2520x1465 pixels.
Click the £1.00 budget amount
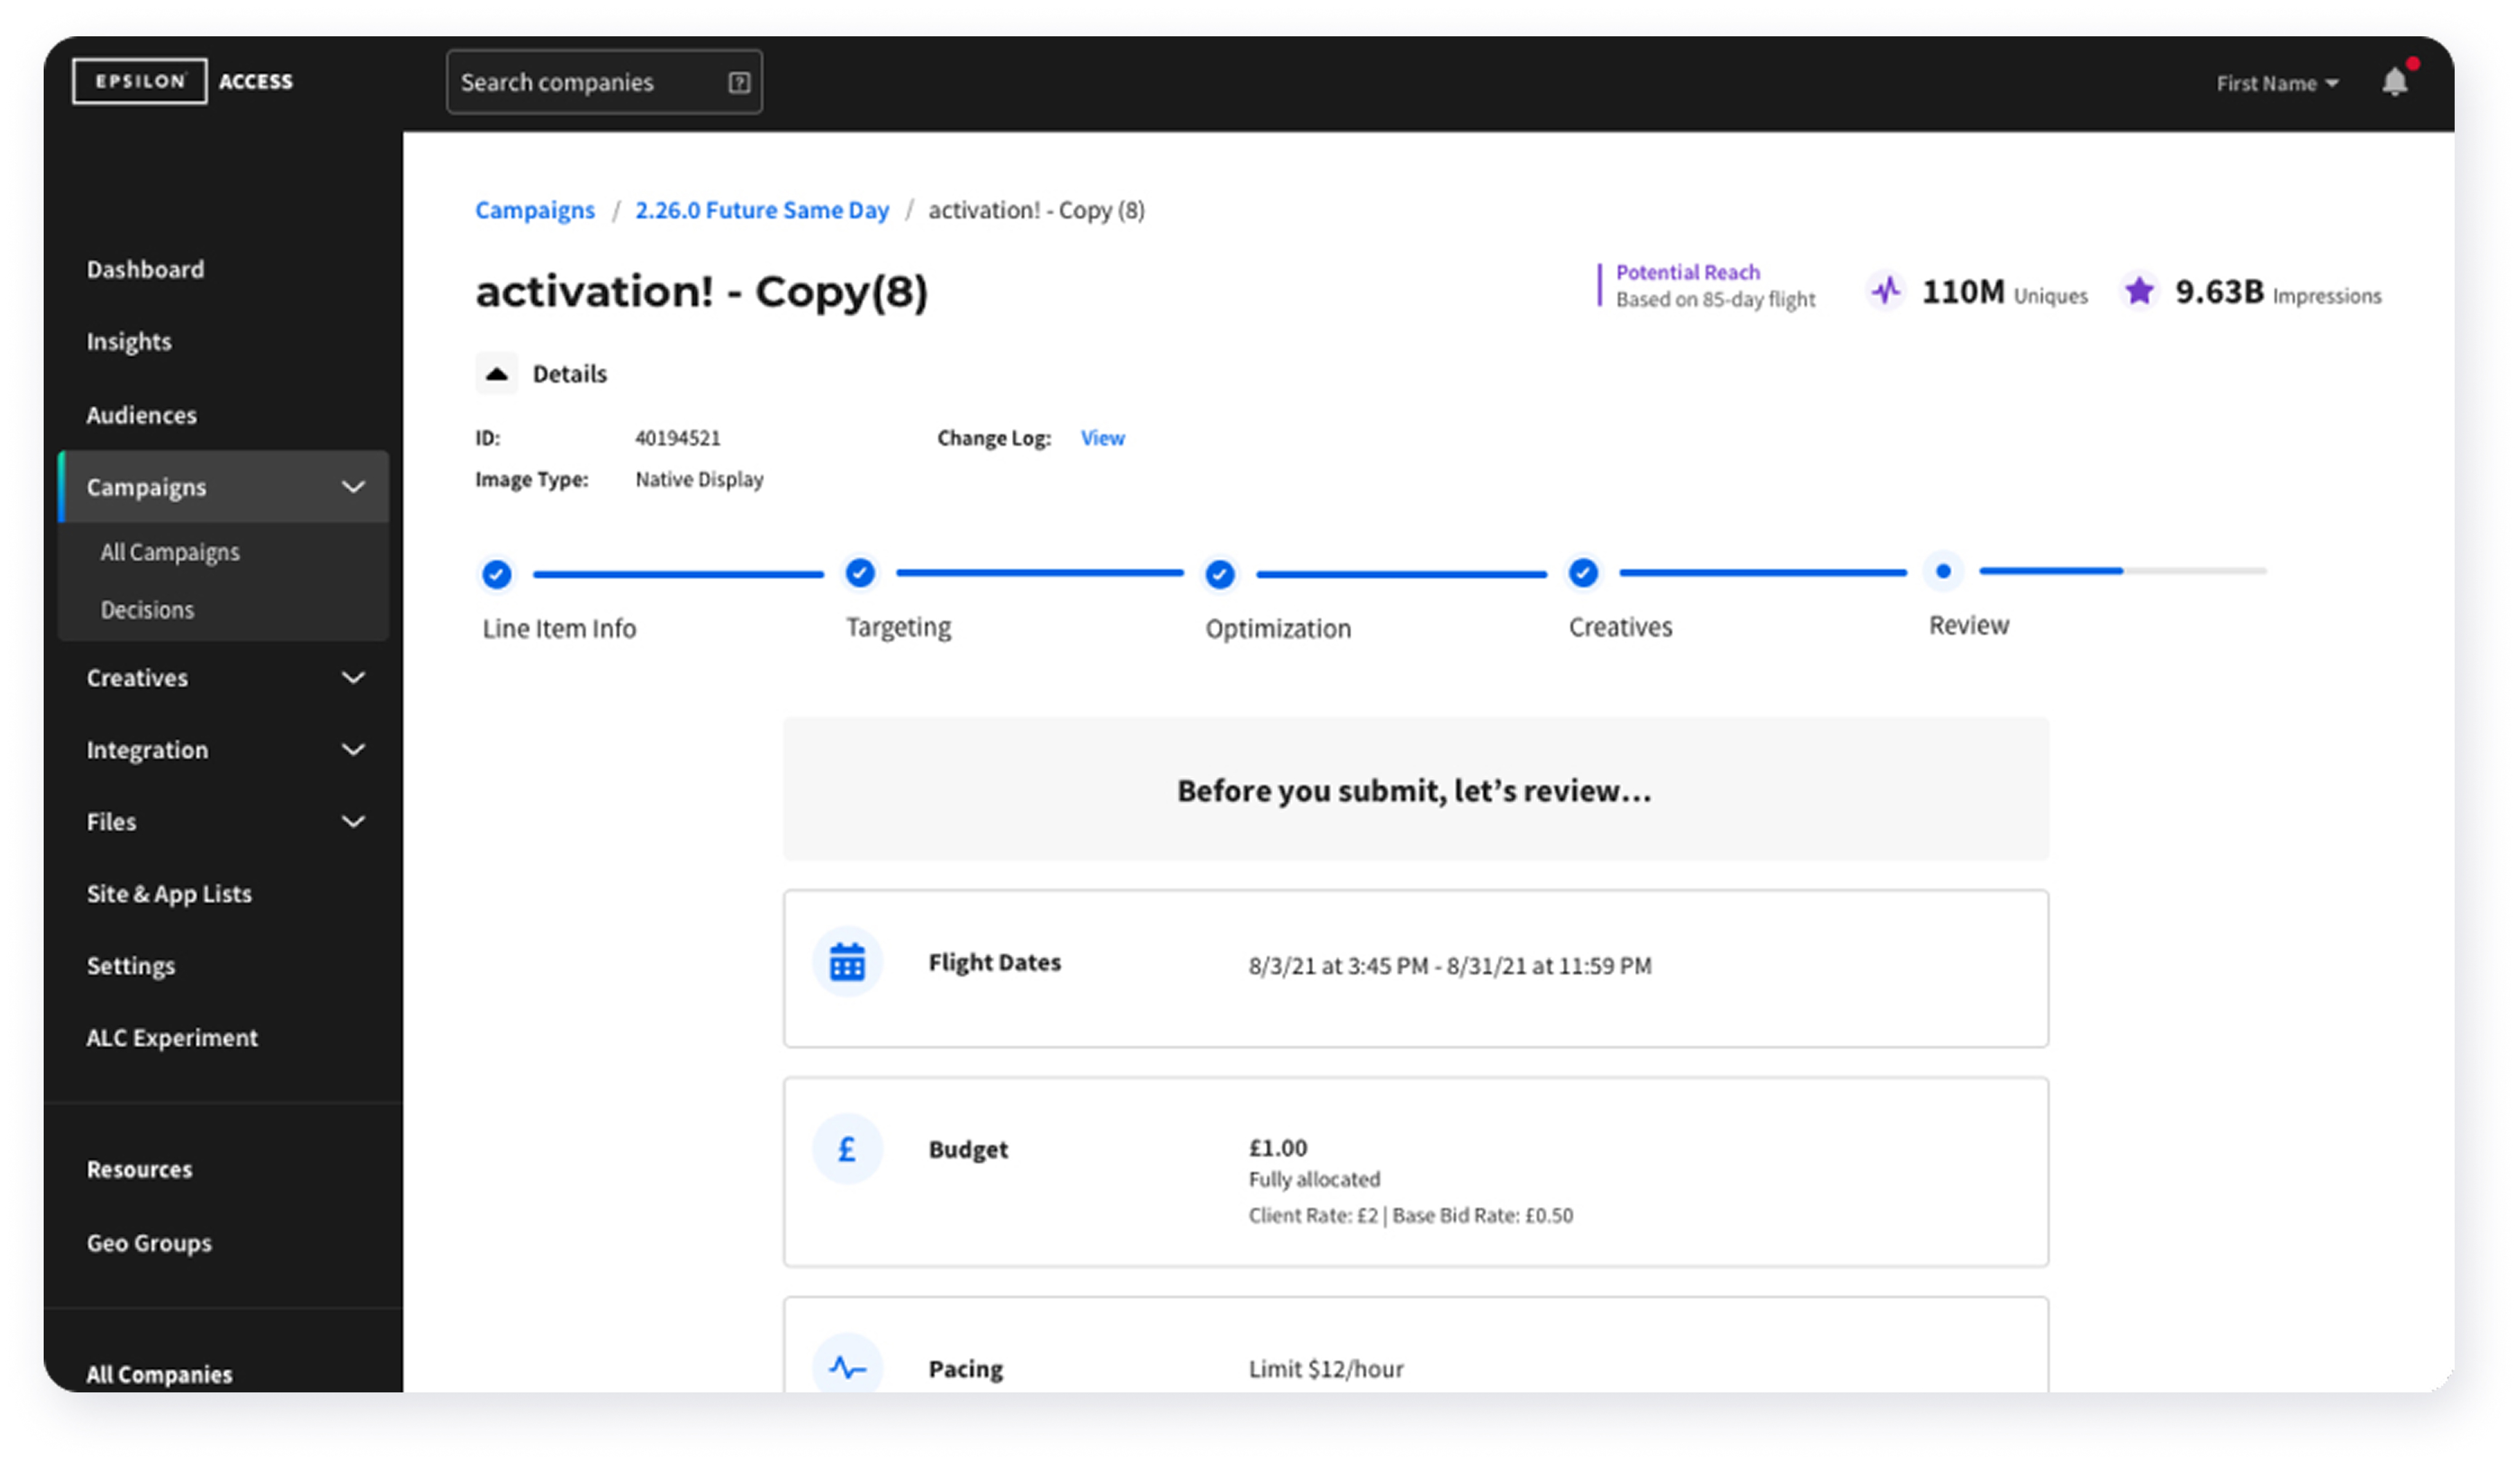(1277, 1148)
